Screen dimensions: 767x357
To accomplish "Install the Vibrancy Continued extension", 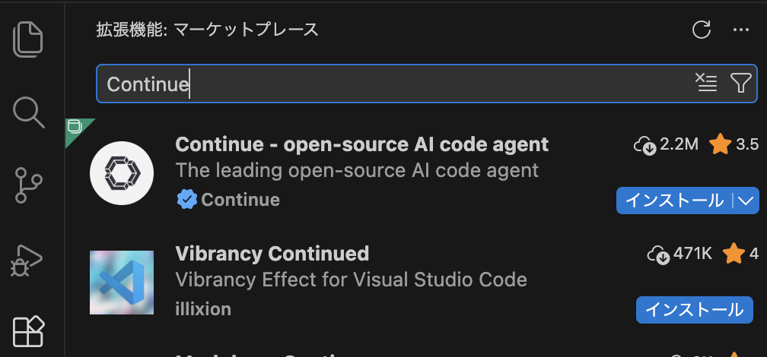I will (x=694, y=309).
